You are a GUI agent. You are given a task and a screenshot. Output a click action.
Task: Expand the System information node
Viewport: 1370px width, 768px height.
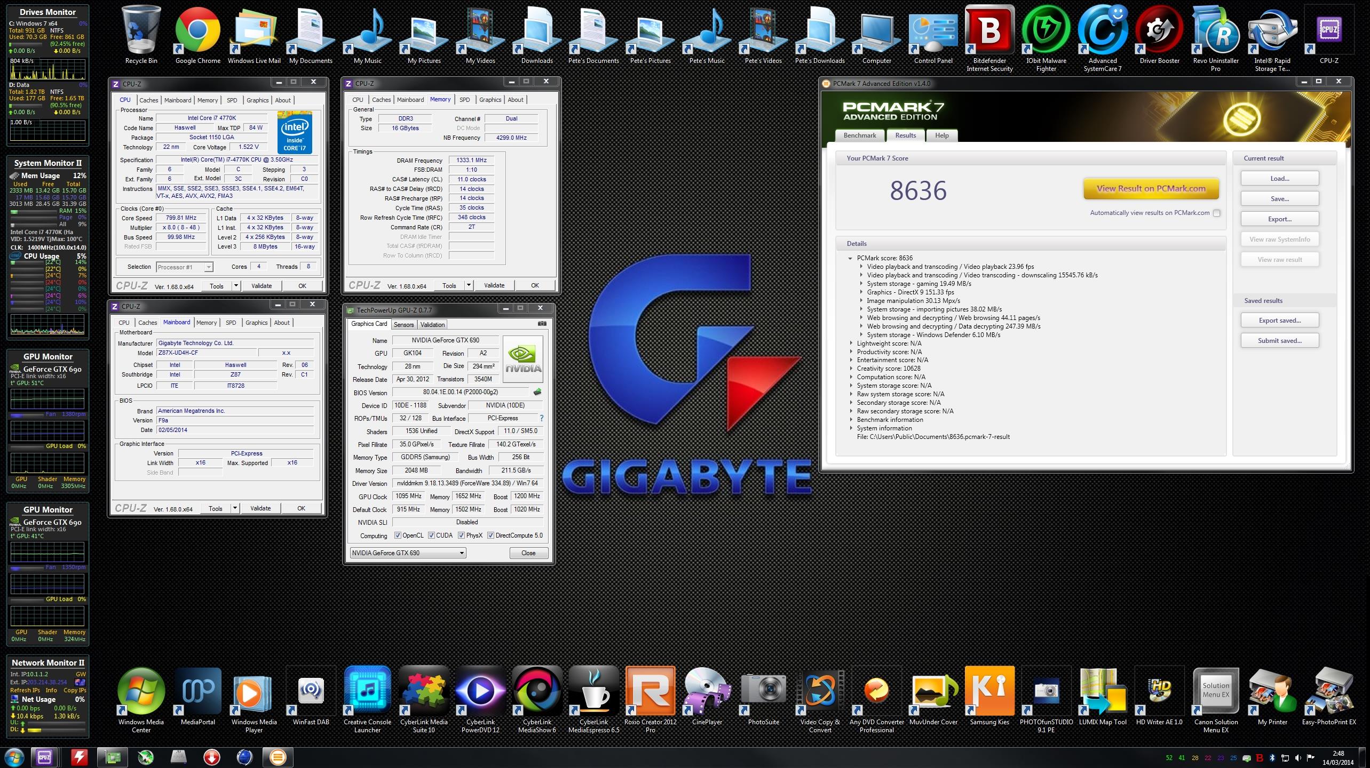click(851, 428)
